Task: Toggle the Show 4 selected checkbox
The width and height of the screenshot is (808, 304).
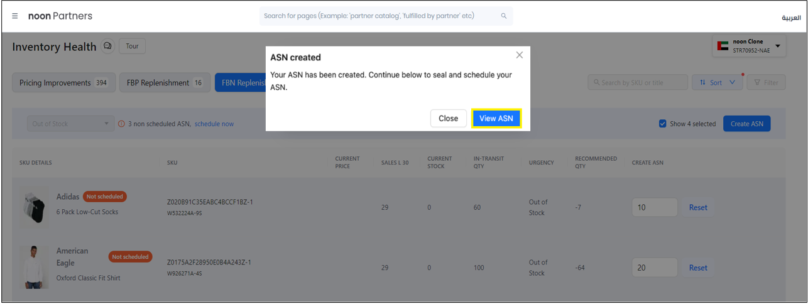Action: click(x=662, y=124)
